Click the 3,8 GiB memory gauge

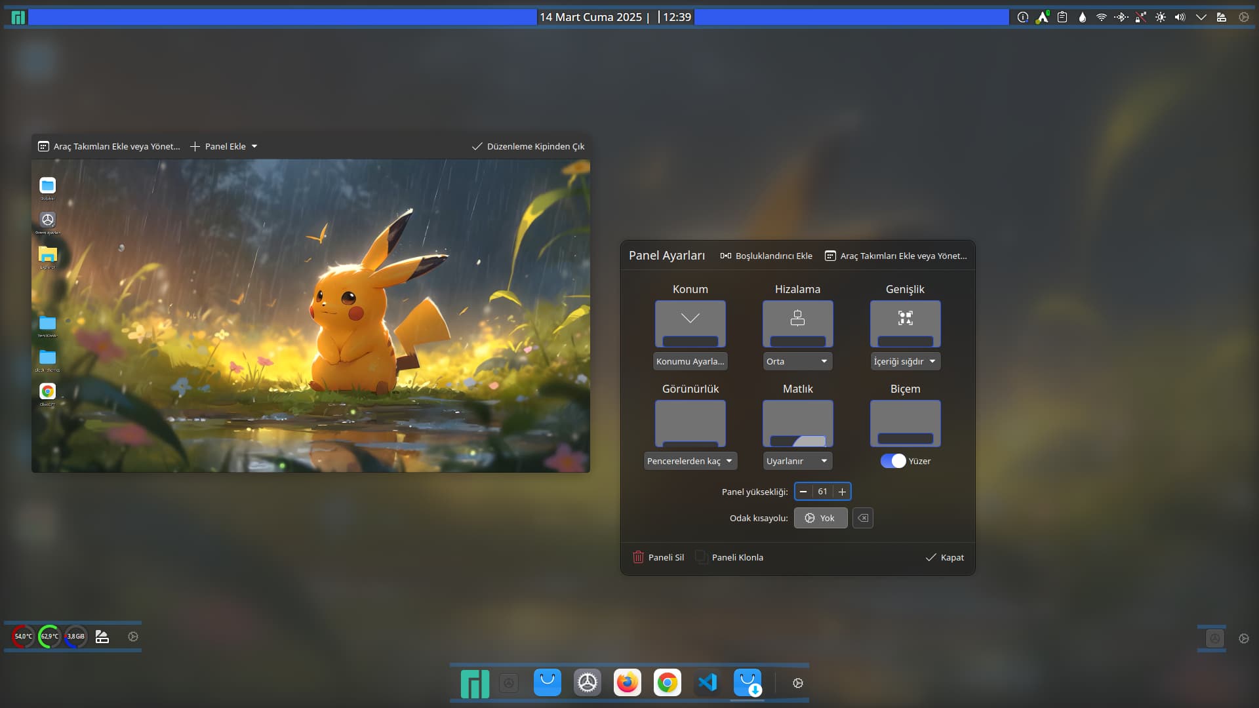point(75,637)
